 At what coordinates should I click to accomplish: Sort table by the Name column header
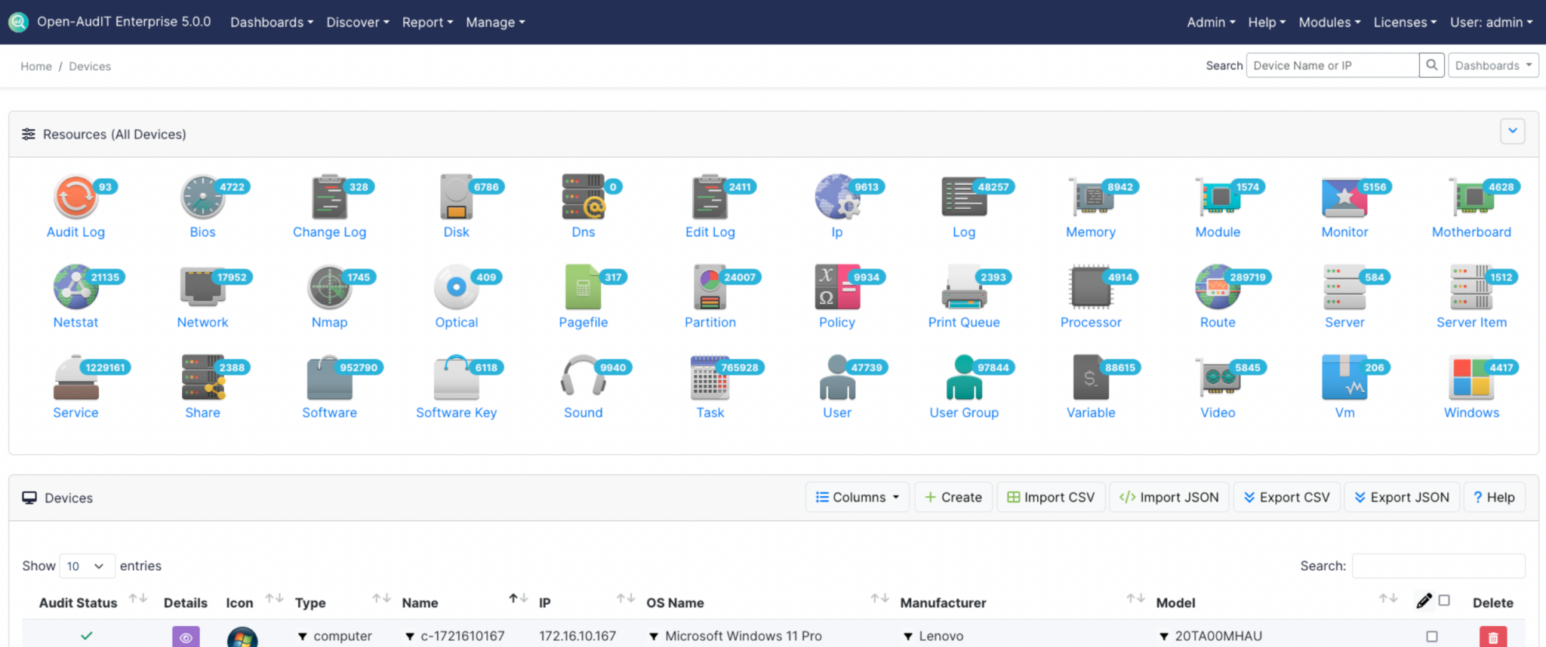click(420, 603)
